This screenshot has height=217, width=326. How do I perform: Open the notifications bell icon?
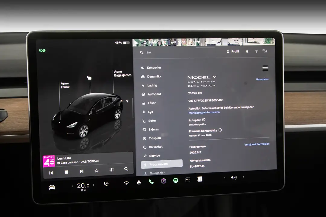coord(247,52)
